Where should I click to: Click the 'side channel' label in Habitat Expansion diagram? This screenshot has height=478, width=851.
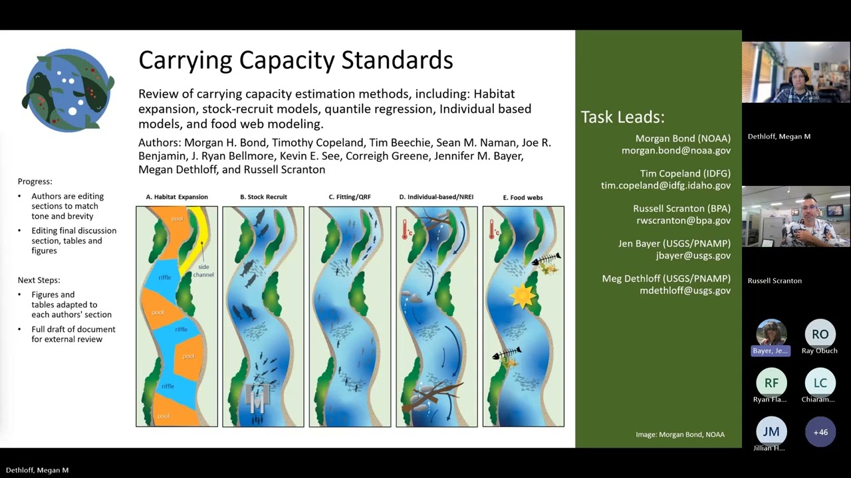tap(203, 271)
